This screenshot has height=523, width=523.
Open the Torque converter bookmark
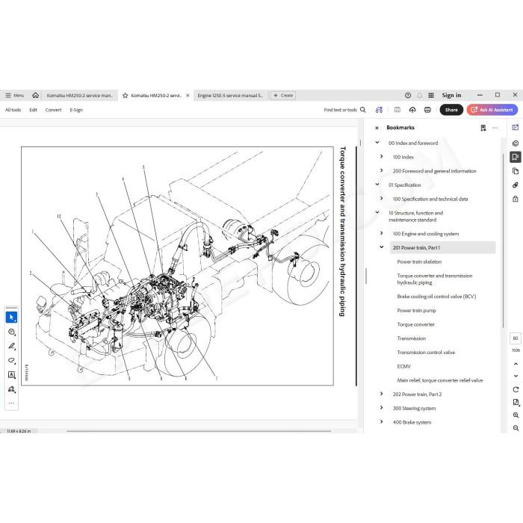(x=415, y=324)
